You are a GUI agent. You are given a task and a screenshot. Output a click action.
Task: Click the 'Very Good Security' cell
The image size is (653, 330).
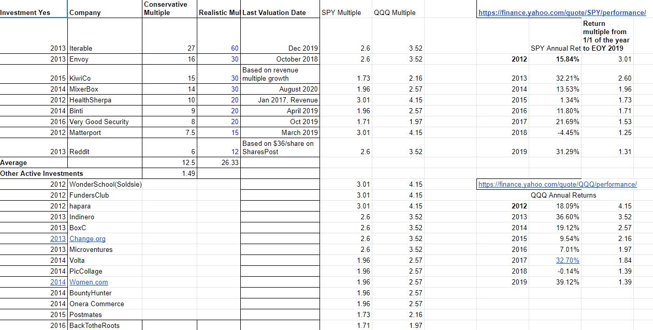tap(105, 122)
